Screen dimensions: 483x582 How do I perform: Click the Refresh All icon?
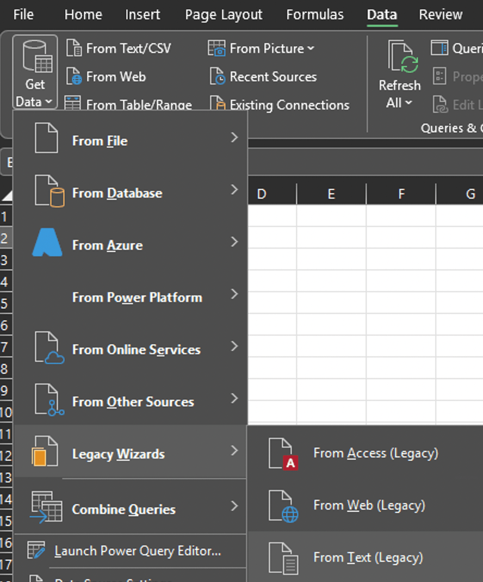[403, 57]
